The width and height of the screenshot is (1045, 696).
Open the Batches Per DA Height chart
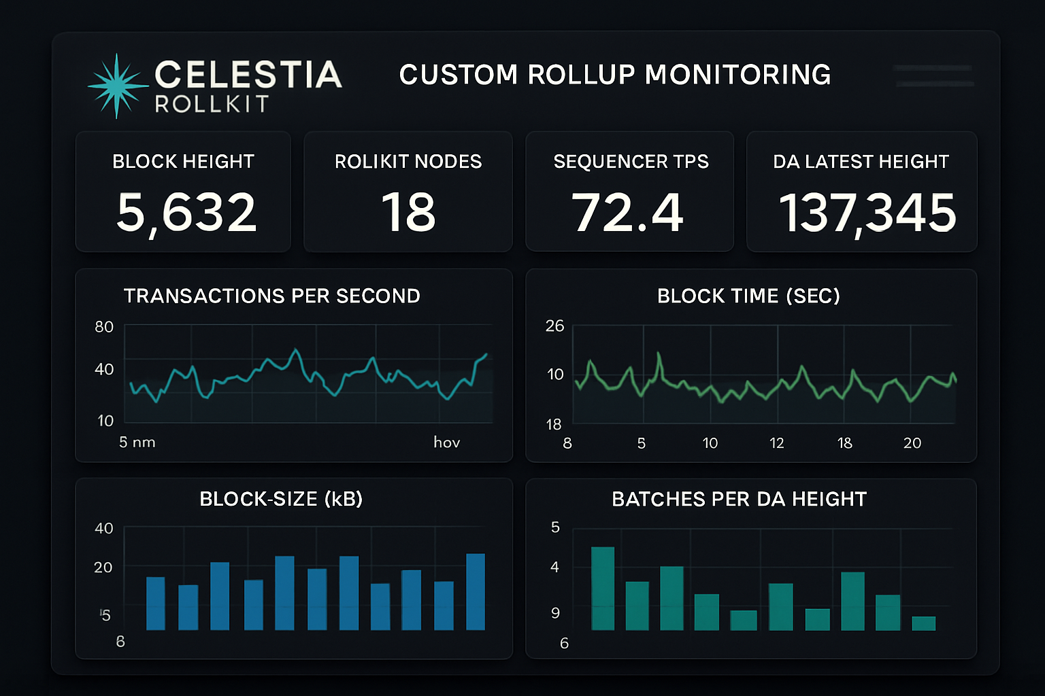click(748, 571)
